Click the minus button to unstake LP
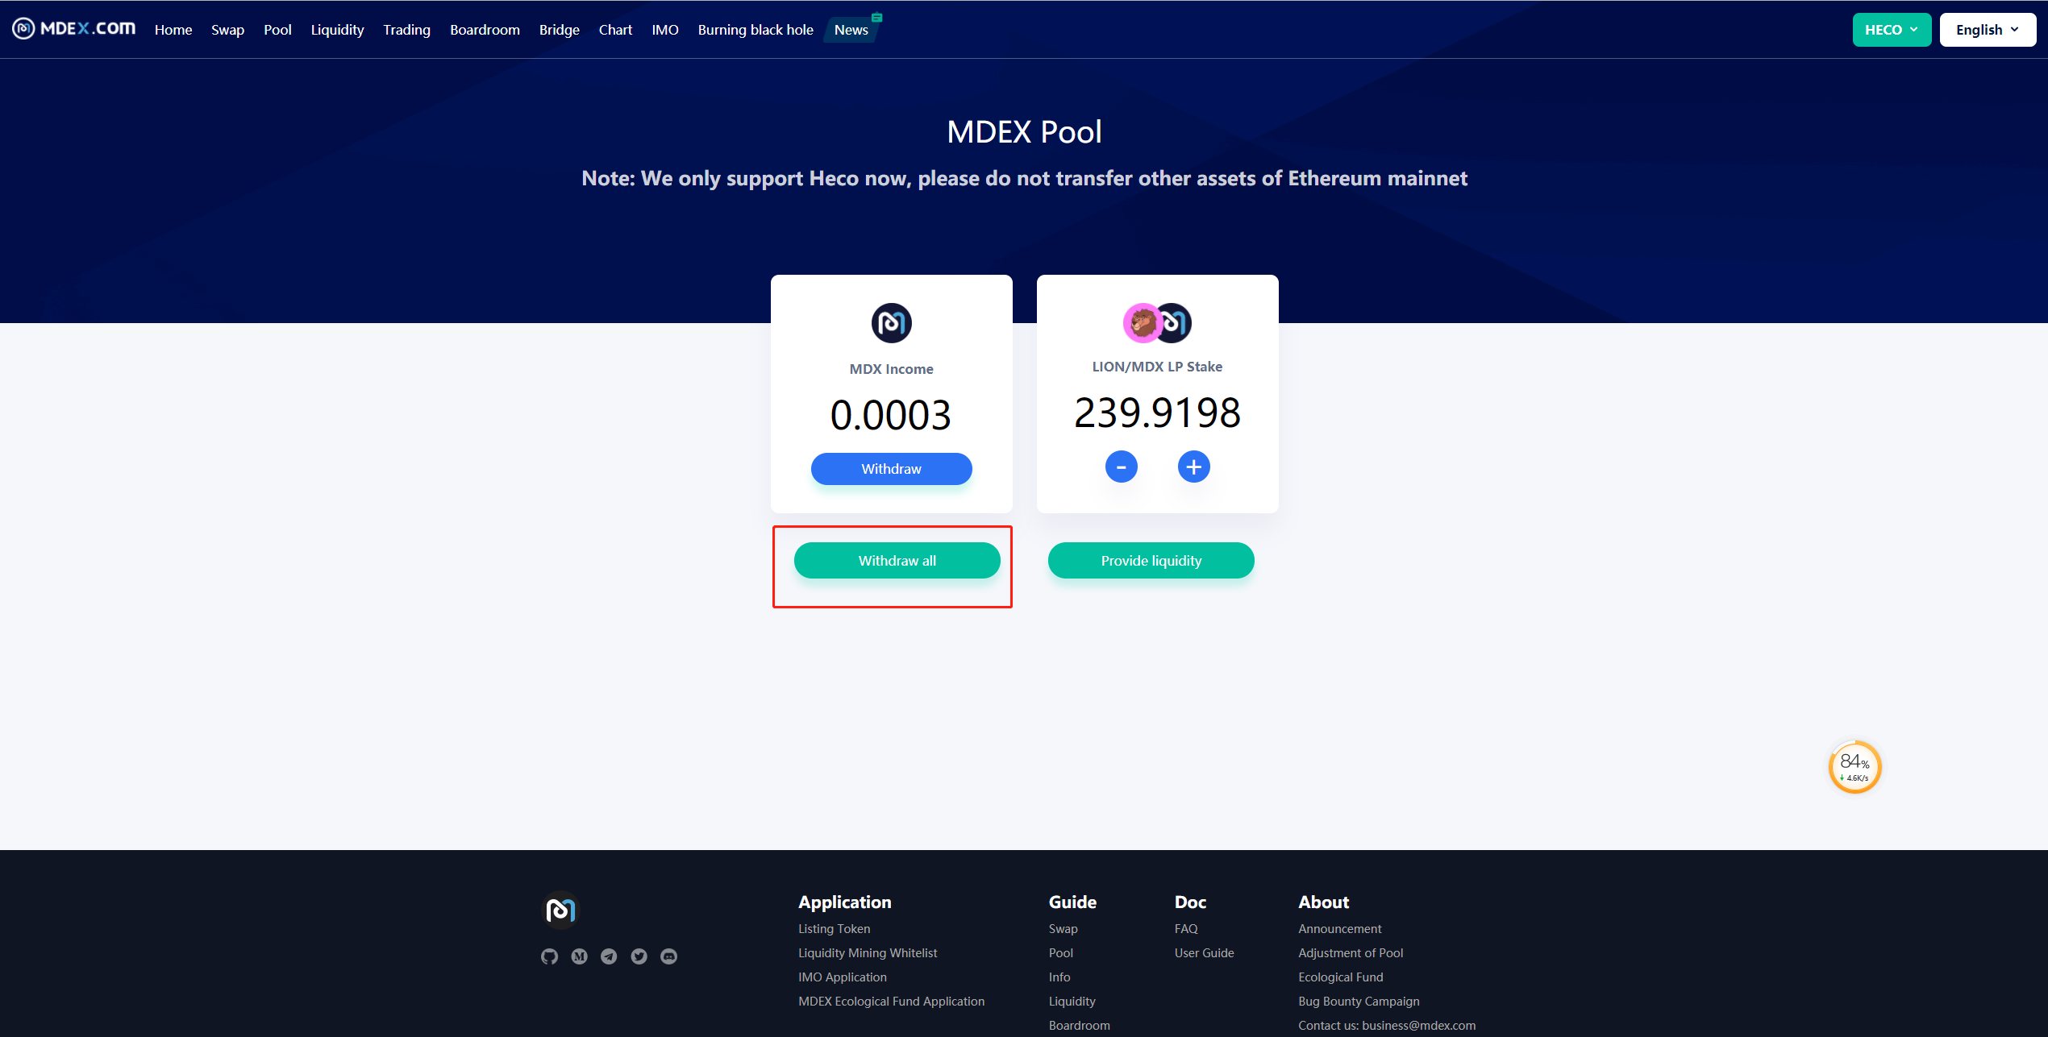 coord(1121,467)
